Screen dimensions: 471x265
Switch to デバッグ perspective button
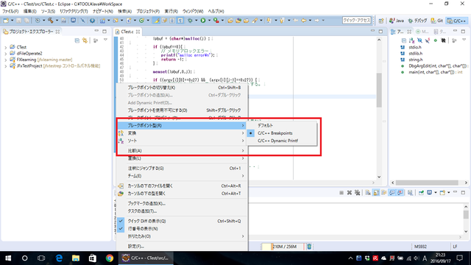417,21
